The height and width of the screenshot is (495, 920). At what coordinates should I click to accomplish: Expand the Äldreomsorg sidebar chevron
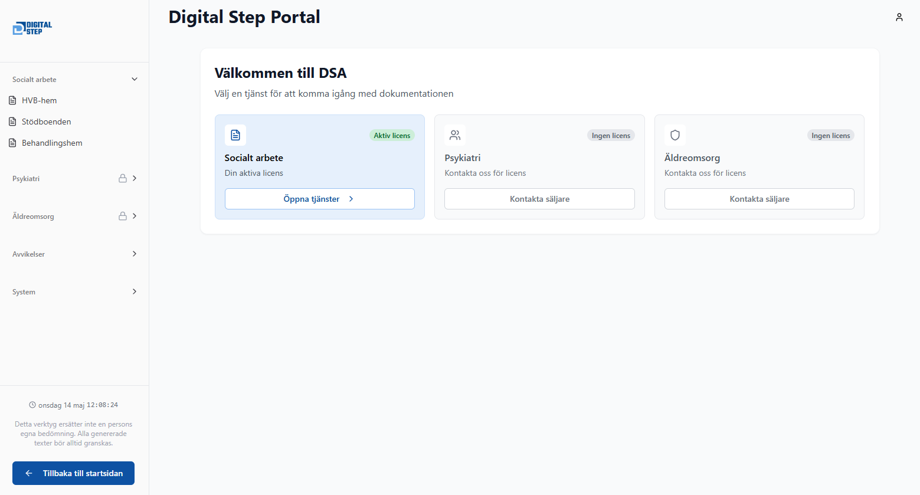(x=135, y=216)
